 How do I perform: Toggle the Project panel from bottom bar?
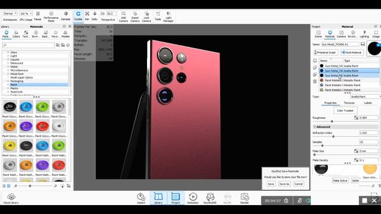176,198
